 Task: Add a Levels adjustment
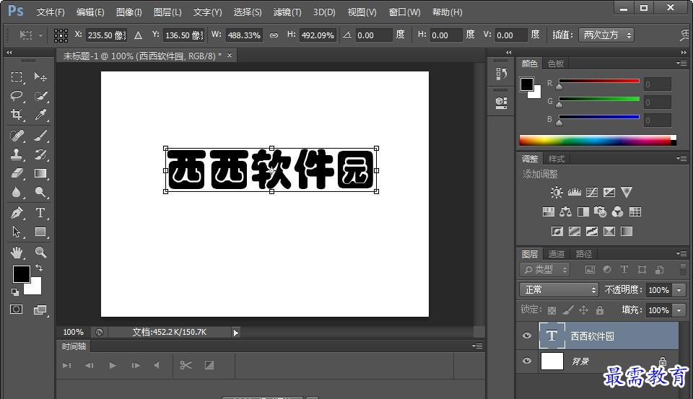[x=574, y=192]
